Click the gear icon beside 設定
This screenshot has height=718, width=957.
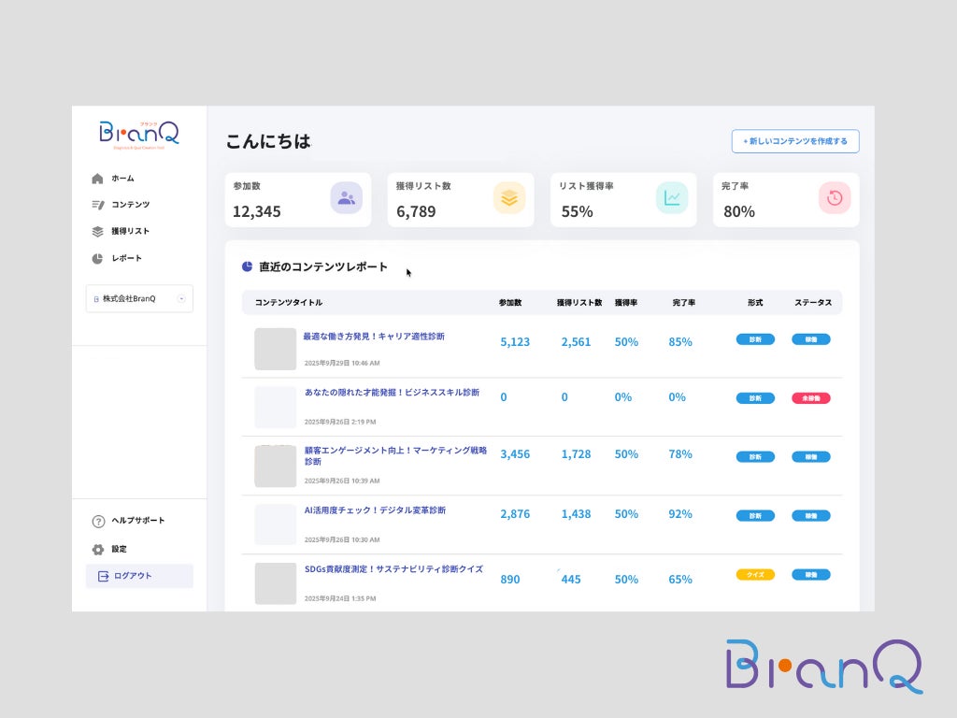coord(98,550)
